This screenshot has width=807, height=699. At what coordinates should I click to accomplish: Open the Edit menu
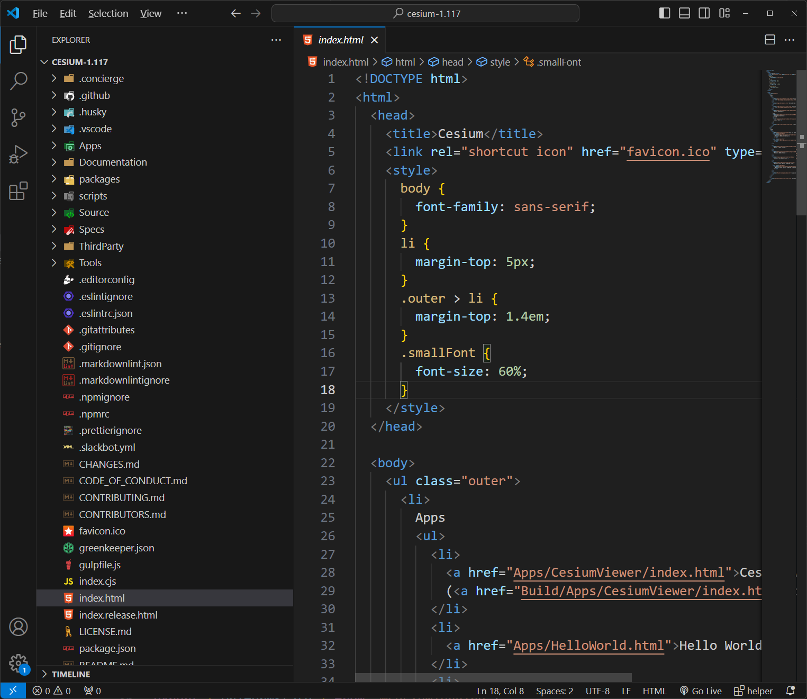68,13
